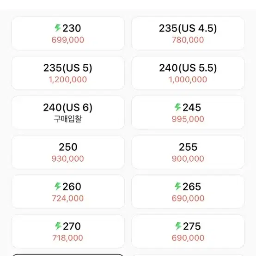Tap the fast delivery bolt next to 260
This screenshot has height=256, width=256.
pos(58,186)
